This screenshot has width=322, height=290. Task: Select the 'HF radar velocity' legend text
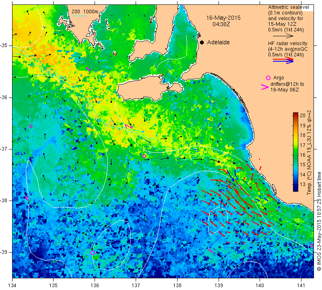pyautogui.click(x=287, y=43)
